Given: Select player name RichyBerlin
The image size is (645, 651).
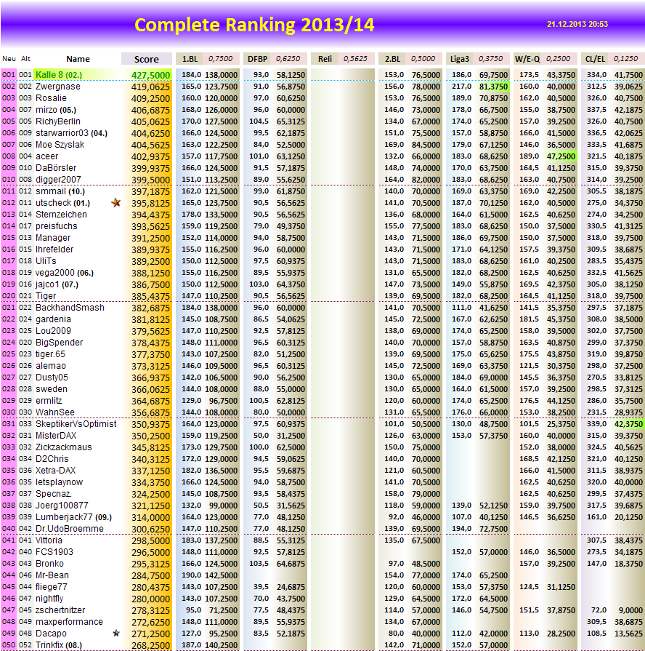Looking at the screenshot, I should tap(58, 121).
